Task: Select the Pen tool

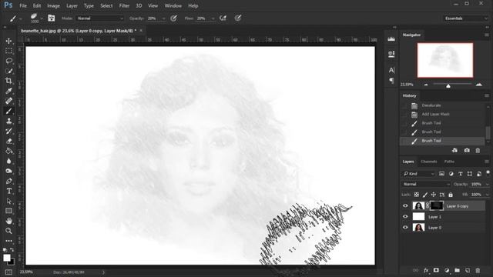Action: click(8, 182)
